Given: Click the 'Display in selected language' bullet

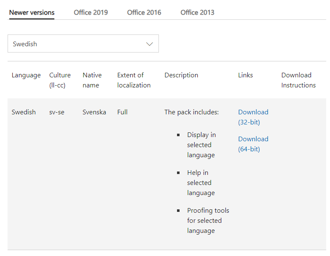Looking at the screenshot, I should (x=201, y=145).
